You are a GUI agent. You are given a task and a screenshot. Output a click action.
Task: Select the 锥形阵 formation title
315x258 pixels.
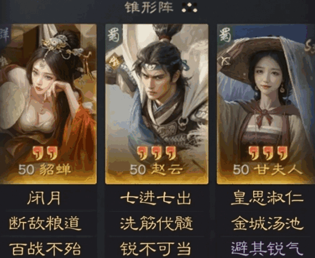coord(149,7)
